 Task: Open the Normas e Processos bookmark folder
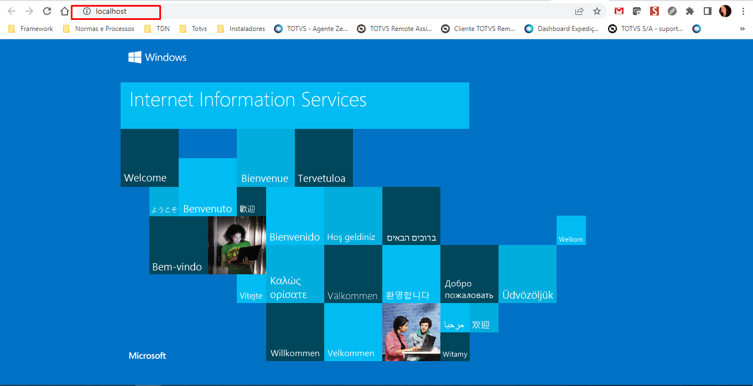(98, 29)
